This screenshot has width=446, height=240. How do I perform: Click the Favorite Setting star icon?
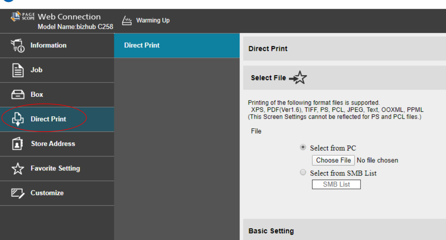click(17, 168)
